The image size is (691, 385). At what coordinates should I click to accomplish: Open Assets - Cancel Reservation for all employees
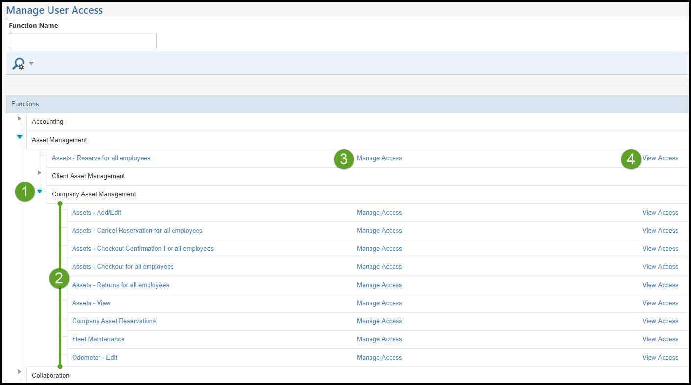(137, 231)
